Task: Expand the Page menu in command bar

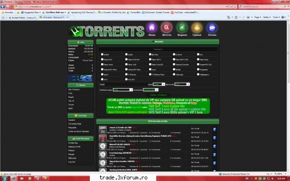Action: click(258, 17)
